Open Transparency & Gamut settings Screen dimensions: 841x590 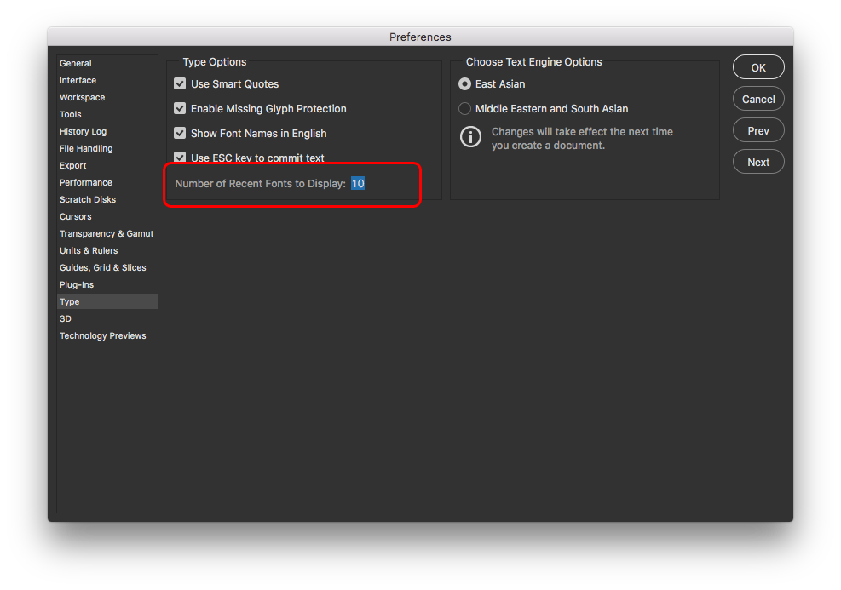(x=107, y=233)
